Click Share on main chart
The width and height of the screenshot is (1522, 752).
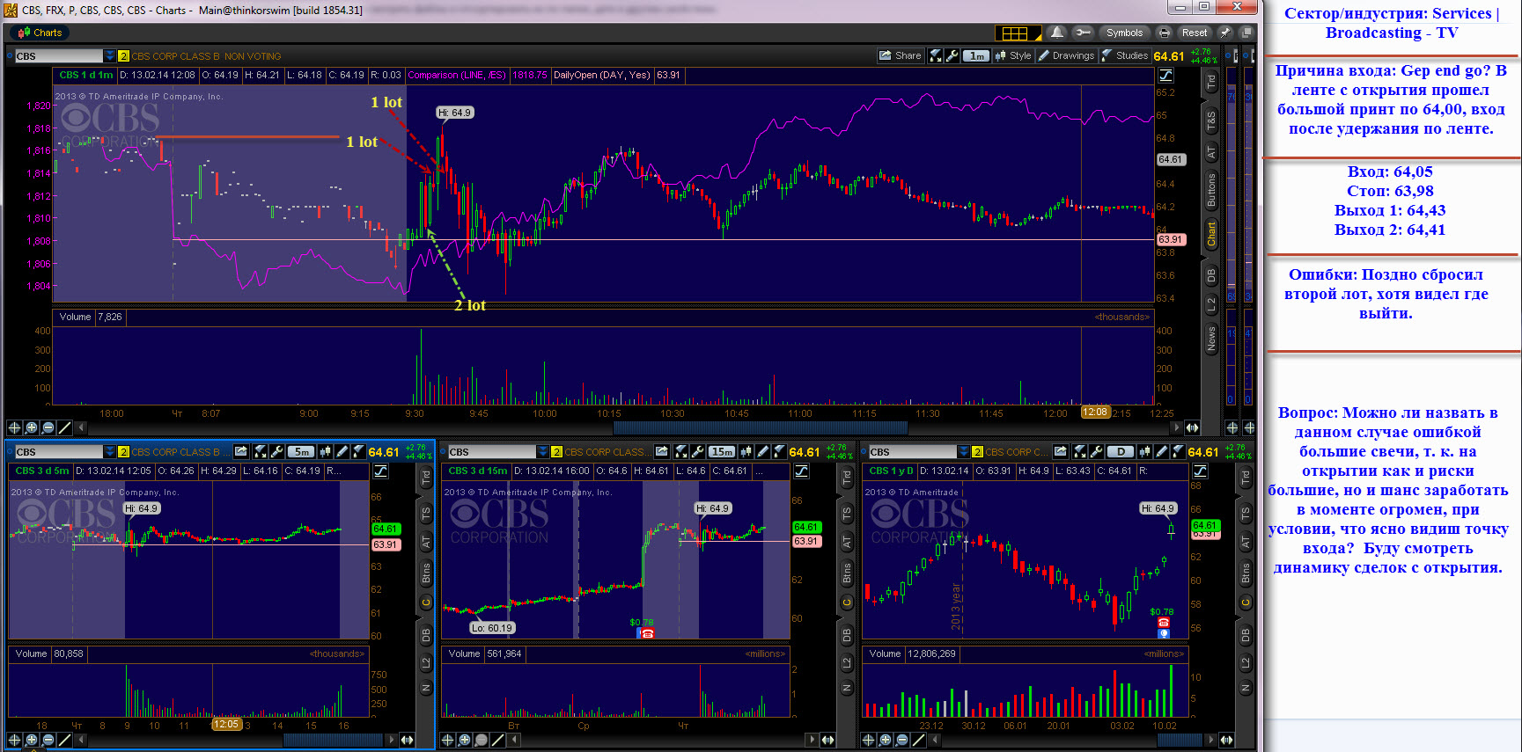coord(900,55)
